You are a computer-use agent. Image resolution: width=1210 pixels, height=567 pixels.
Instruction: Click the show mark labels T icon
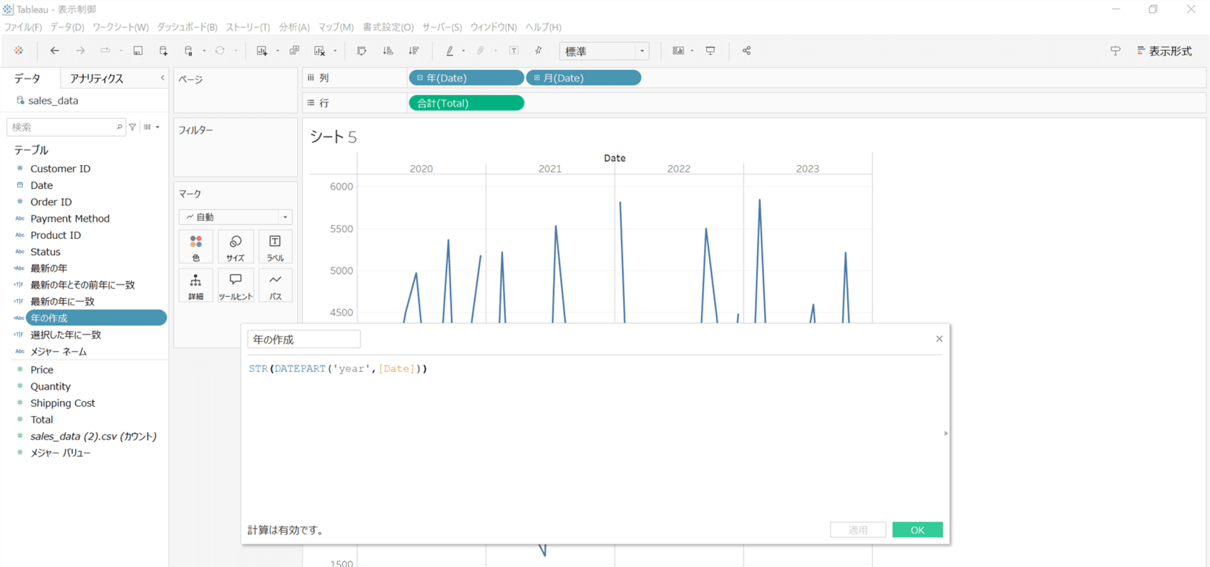(x=514, y=51)
